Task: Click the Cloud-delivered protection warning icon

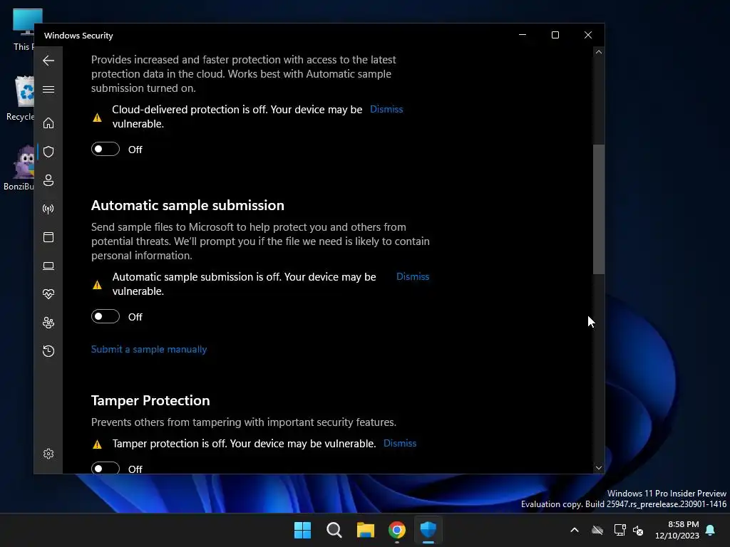Action: [97, 118]
